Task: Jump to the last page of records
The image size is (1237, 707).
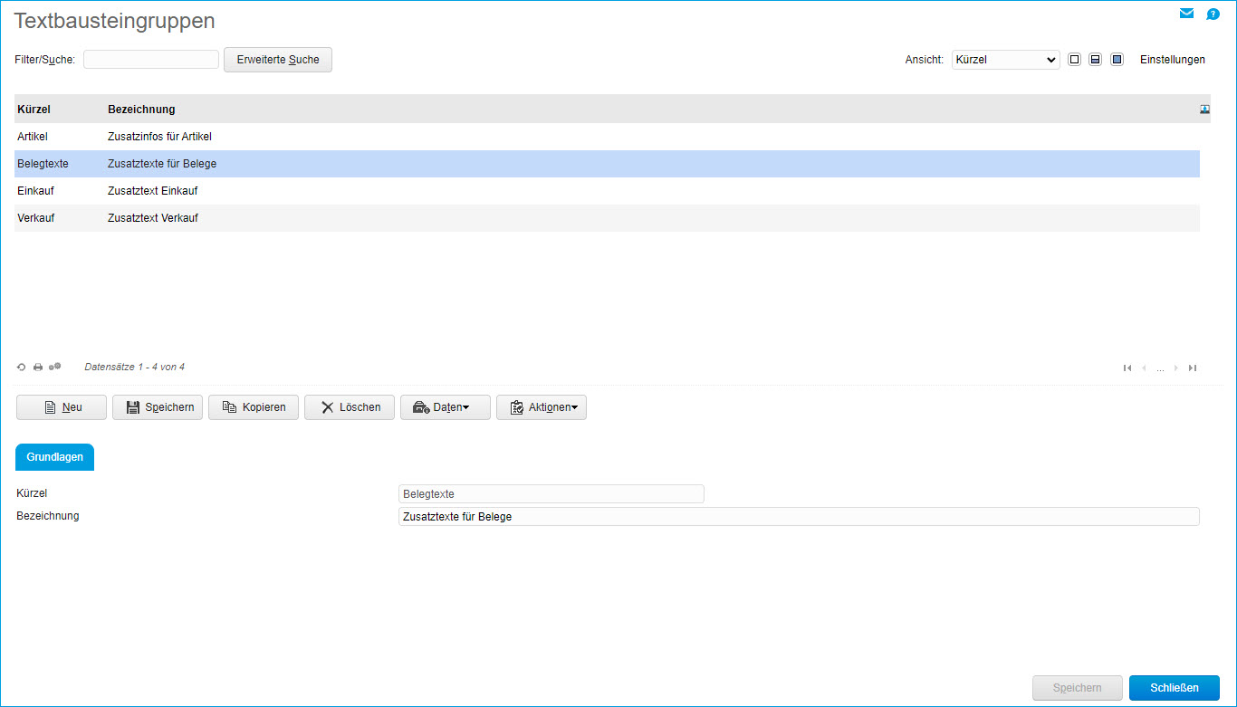Action: (1193, 368)
